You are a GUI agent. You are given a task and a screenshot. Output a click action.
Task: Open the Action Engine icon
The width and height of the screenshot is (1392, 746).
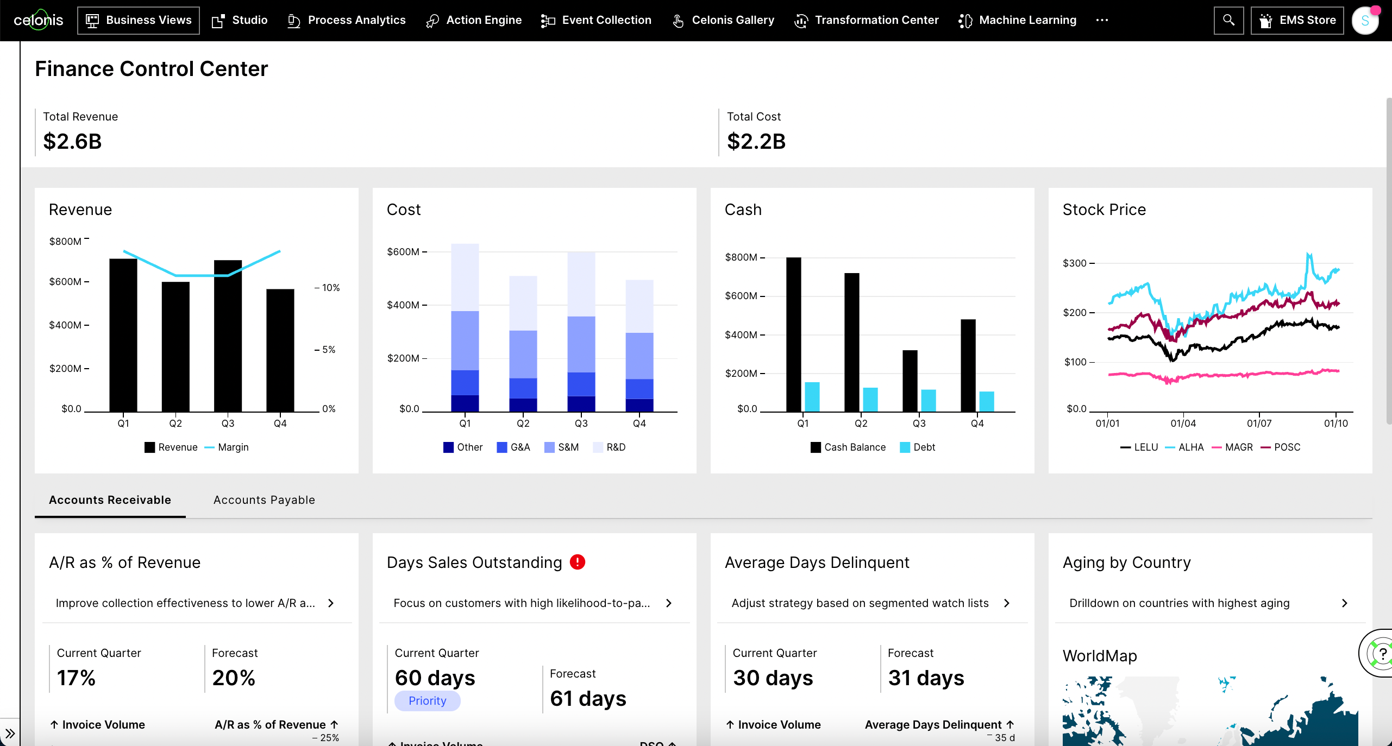coord(432,21)
